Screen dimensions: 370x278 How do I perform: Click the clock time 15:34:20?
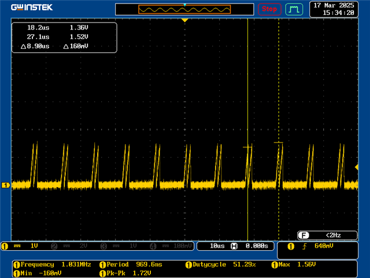coord(338,13)
